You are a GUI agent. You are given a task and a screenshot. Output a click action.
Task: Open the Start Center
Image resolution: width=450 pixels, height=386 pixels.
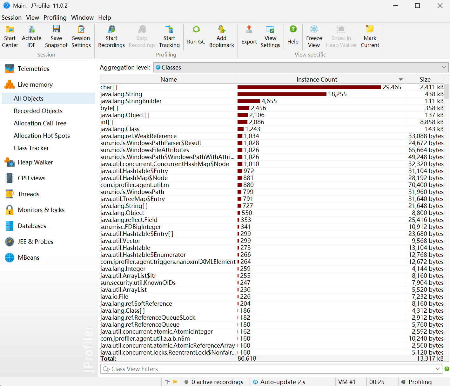pos(10,37)
